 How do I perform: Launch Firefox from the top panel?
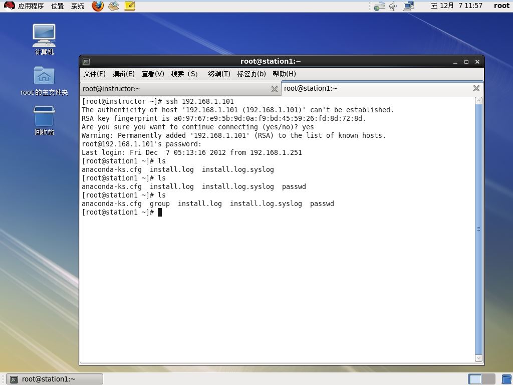point(98,6)
